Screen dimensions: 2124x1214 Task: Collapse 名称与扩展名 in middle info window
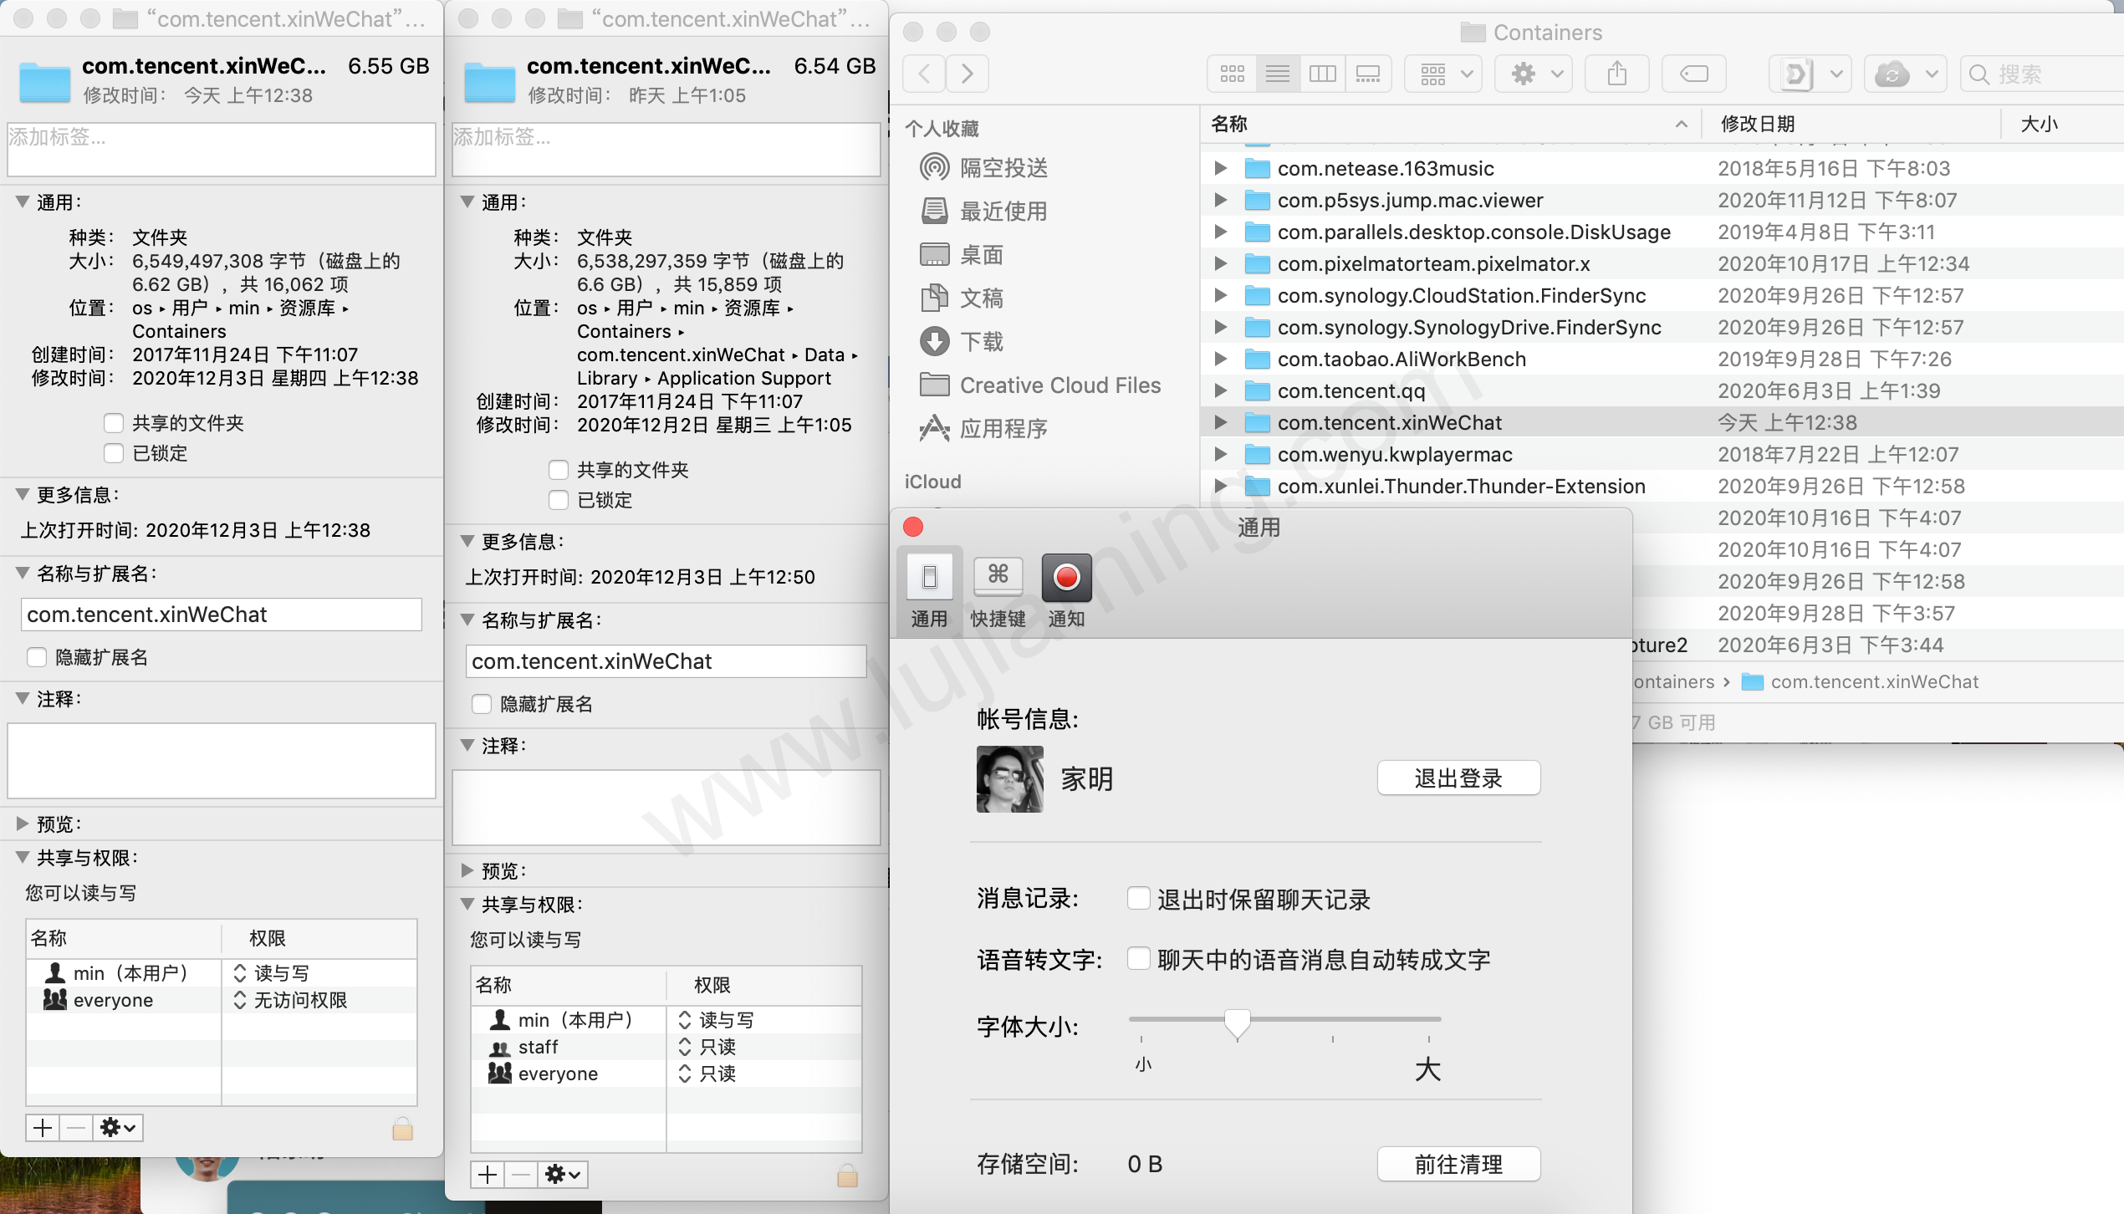point(467,620)
